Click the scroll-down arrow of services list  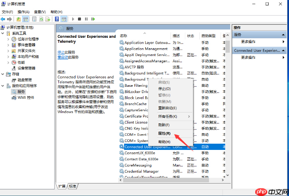(228, 175)
